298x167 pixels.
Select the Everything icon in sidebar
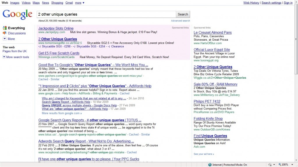point(5,28)
